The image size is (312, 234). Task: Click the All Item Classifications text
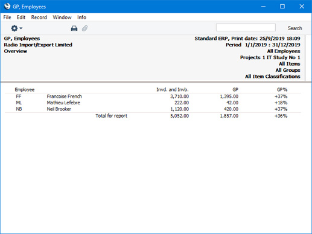[x=273, y=77]
